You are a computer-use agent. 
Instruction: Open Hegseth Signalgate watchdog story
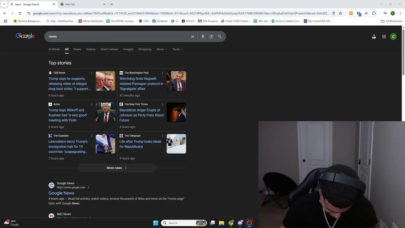[x=141, y=84]
